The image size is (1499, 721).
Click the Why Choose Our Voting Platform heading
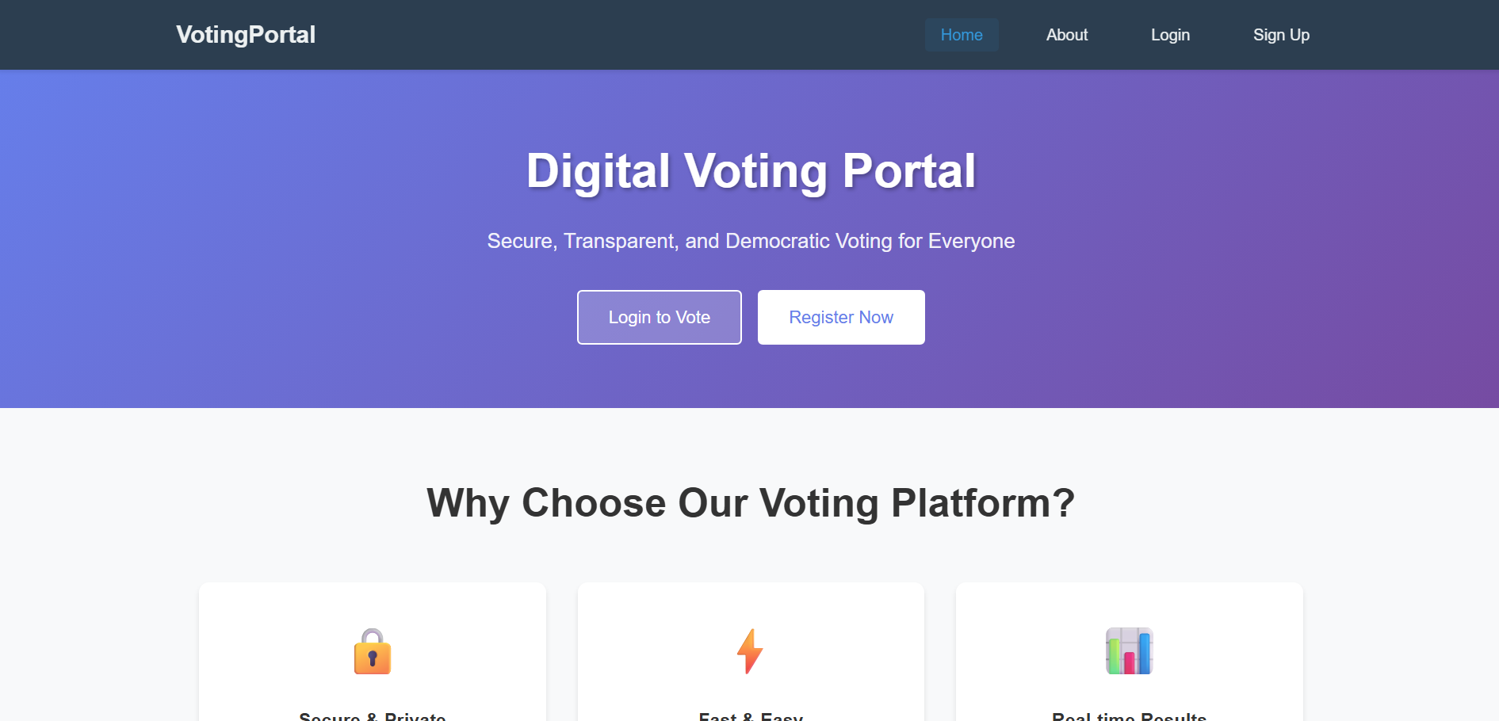tap(751, 503)
